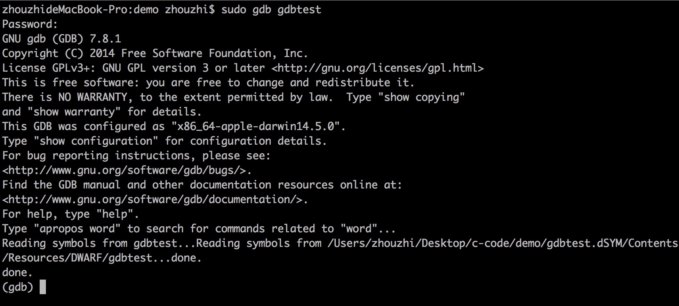Click the final 'done.' line
This screenshot has height=306, width=679.
[17, 273]
